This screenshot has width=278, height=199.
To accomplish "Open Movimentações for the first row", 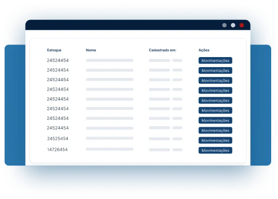I will (215, 61).
